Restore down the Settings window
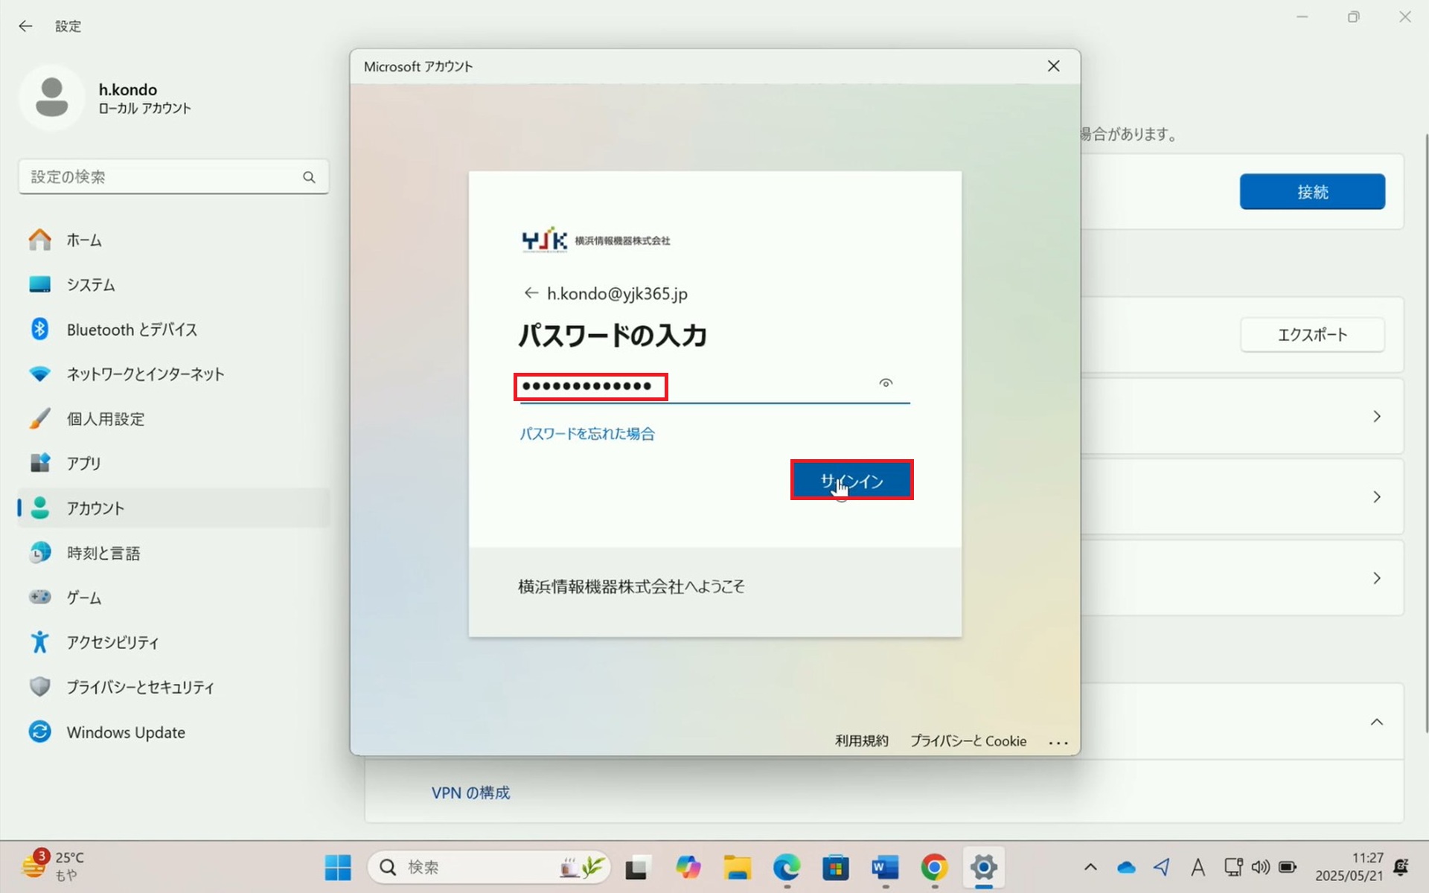Image resolution: width=1429 pixels, height=893 pixels. (x=1353, y=17)
